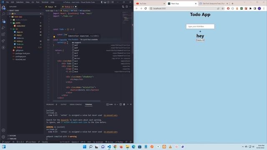Click the 'type your Activities' input field
267x150 pixels.
(200, 27)
